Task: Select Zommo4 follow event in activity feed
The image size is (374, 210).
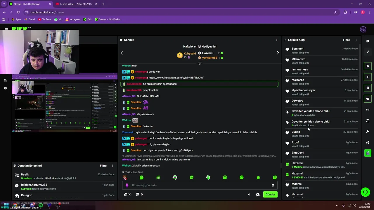Action: point(321,50)
